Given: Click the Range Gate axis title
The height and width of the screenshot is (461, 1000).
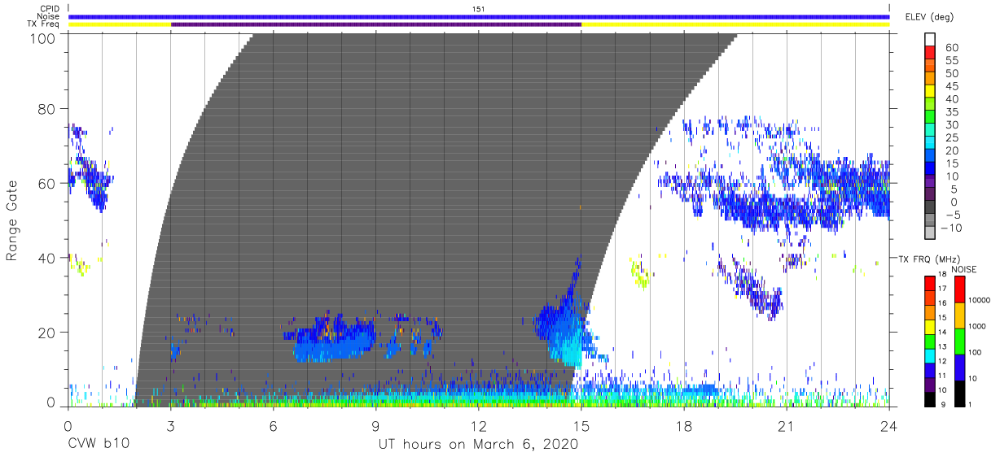Looking at the screenshot, I should coord(12,221).
